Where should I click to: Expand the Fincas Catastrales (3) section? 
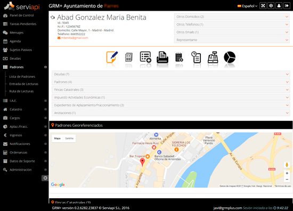[x=171, y=90]
